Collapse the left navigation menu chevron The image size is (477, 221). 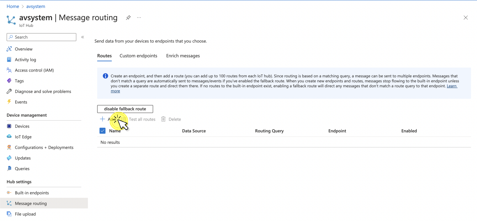tap(83, 37)
